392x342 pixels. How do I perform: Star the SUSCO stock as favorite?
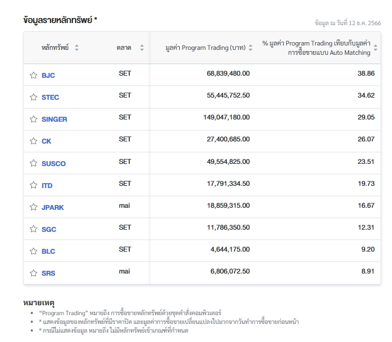tap(33, 163)
